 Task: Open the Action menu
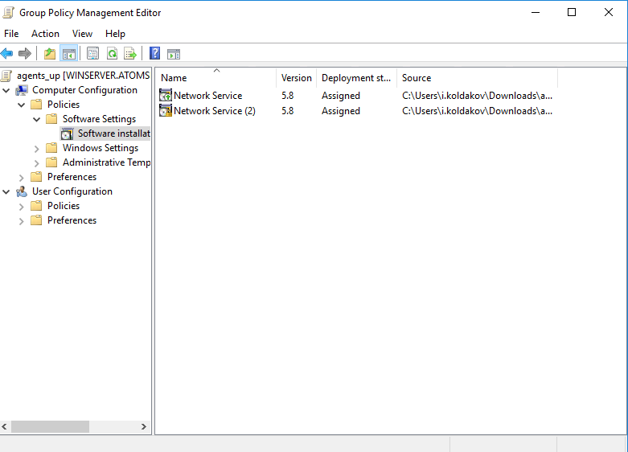coord(45,34)
